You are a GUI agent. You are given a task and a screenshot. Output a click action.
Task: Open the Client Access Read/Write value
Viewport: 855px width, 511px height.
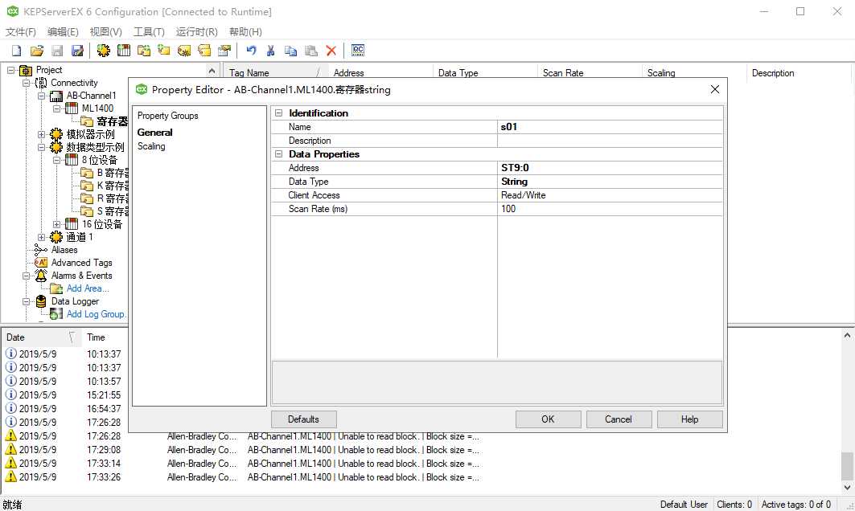pyautogui.click(x=610, y=195)
